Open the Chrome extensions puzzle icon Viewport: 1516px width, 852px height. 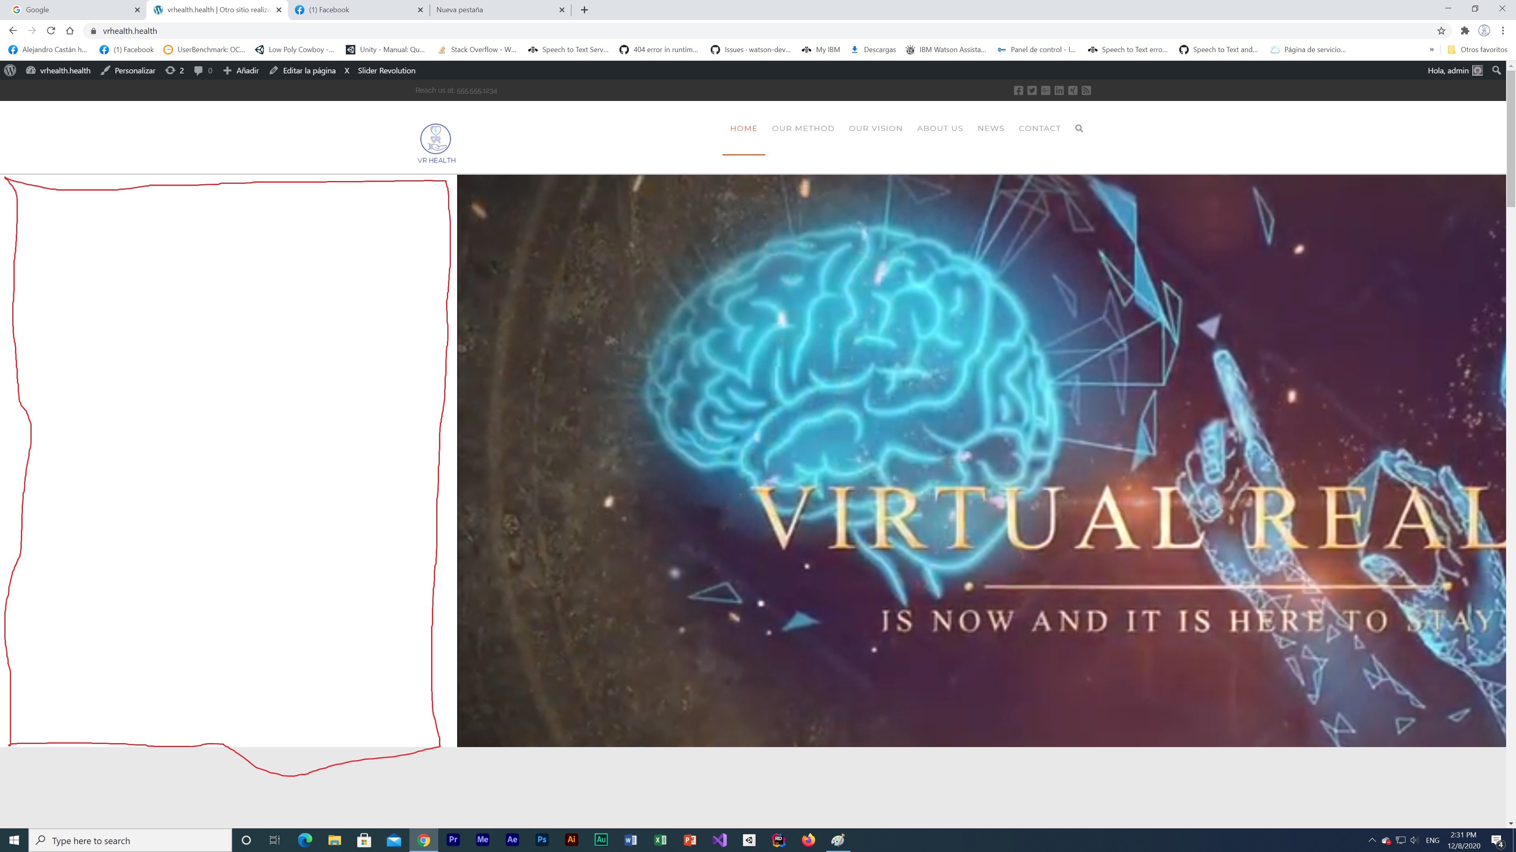point(1465,31)
